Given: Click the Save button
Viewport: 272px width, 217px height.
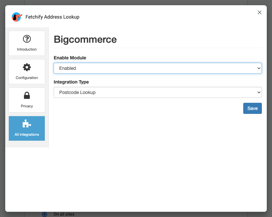Looking at the screenshot, I should click(252, 108).
